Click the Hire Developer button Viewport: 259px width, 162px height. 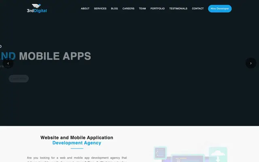point(220,9)
